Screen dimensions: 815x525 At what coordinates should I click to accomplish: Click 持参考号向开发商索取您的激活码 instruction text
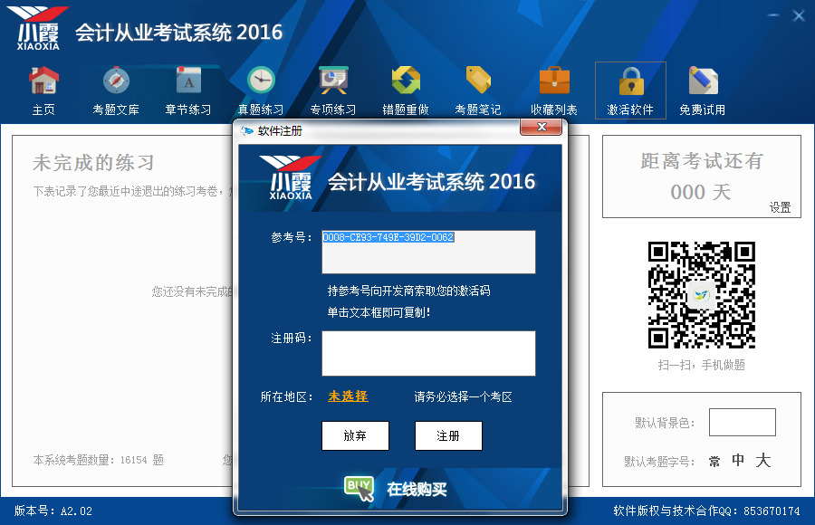pyautogui.click(x=408, y=291)
